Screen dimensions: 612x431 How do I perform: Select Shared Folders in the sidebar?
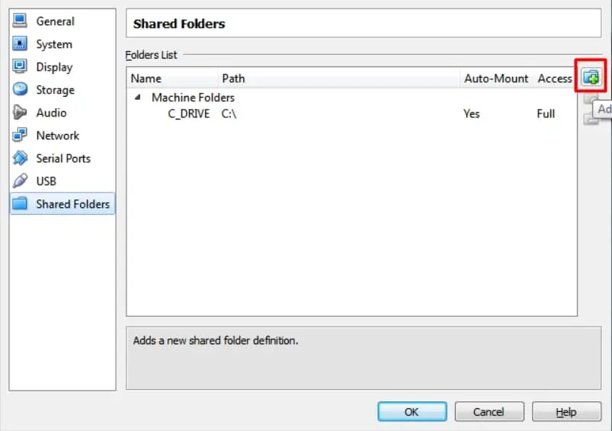(72, 204)
